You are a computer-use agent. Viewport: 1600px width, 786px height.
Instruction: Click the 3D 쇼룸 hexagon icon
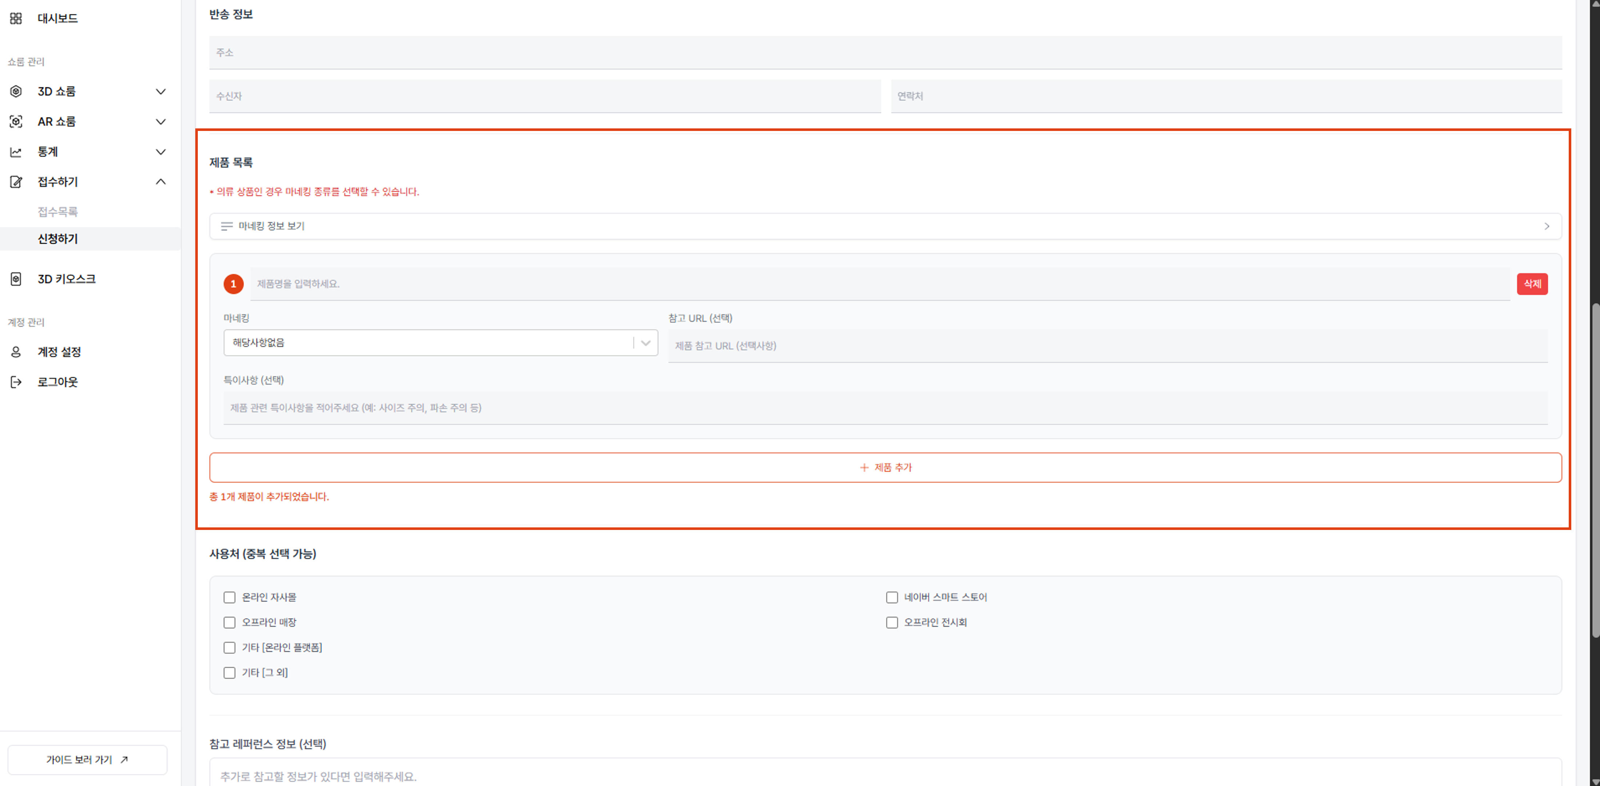[16, 91]
